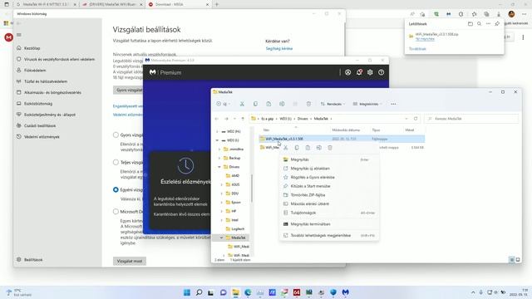Select Teljes vizsgálat radio option

click(116, 163)
